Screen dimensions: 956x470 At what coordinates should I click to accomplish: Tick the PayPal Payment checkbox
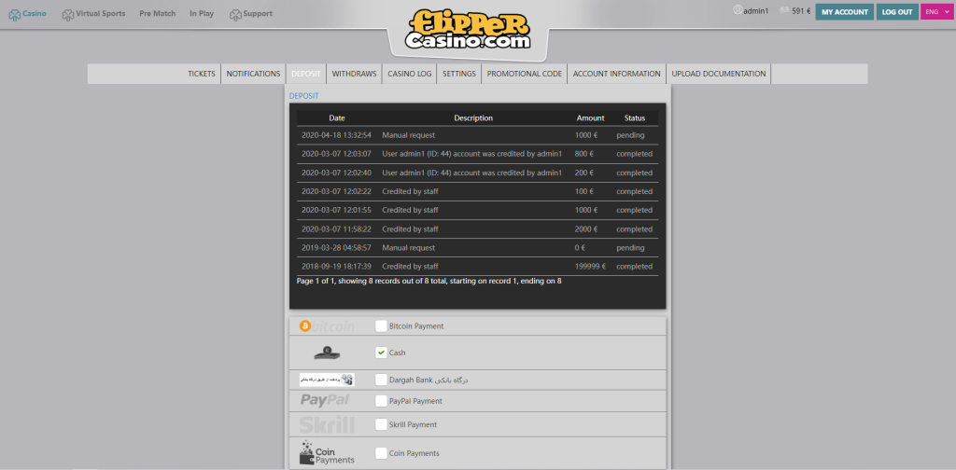point(381,401)
